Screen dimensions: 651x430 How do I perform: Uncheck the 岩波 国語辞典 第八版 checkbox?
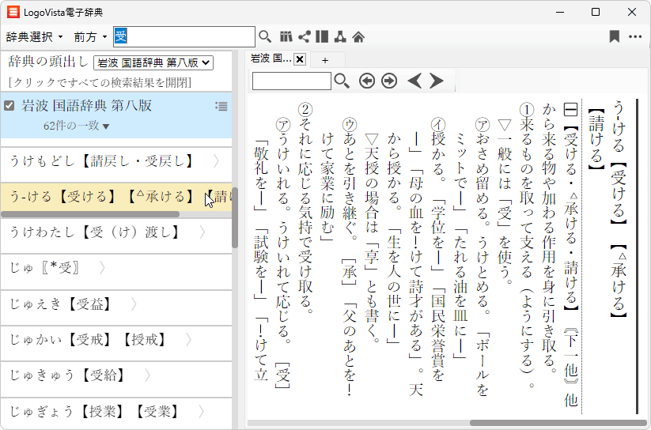(9, 105)
